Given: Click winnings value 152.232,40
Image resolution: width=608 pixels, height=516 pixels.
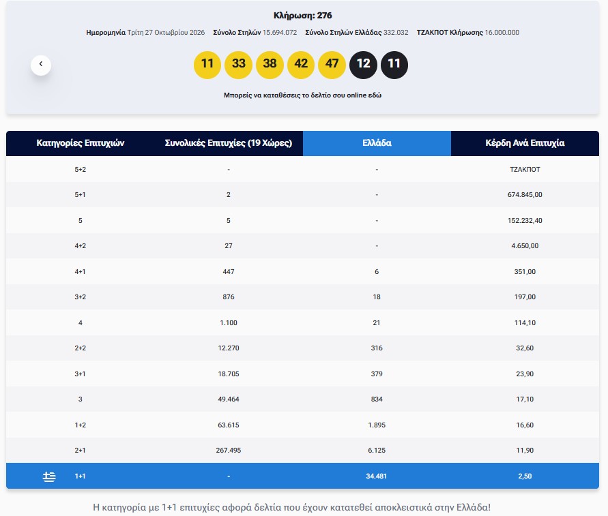Looking at the screenshot, I should tap(525, 220).
